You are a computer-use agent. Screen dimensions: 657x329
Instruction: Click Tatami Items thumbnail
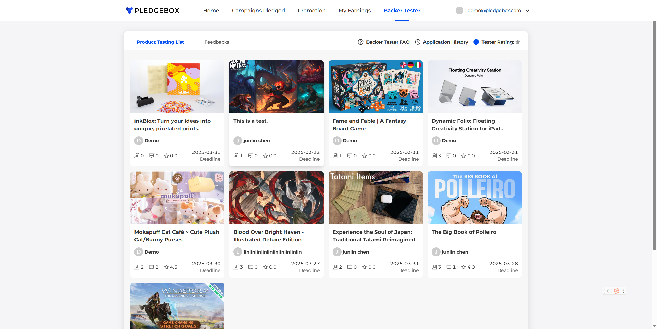[375, 198]
